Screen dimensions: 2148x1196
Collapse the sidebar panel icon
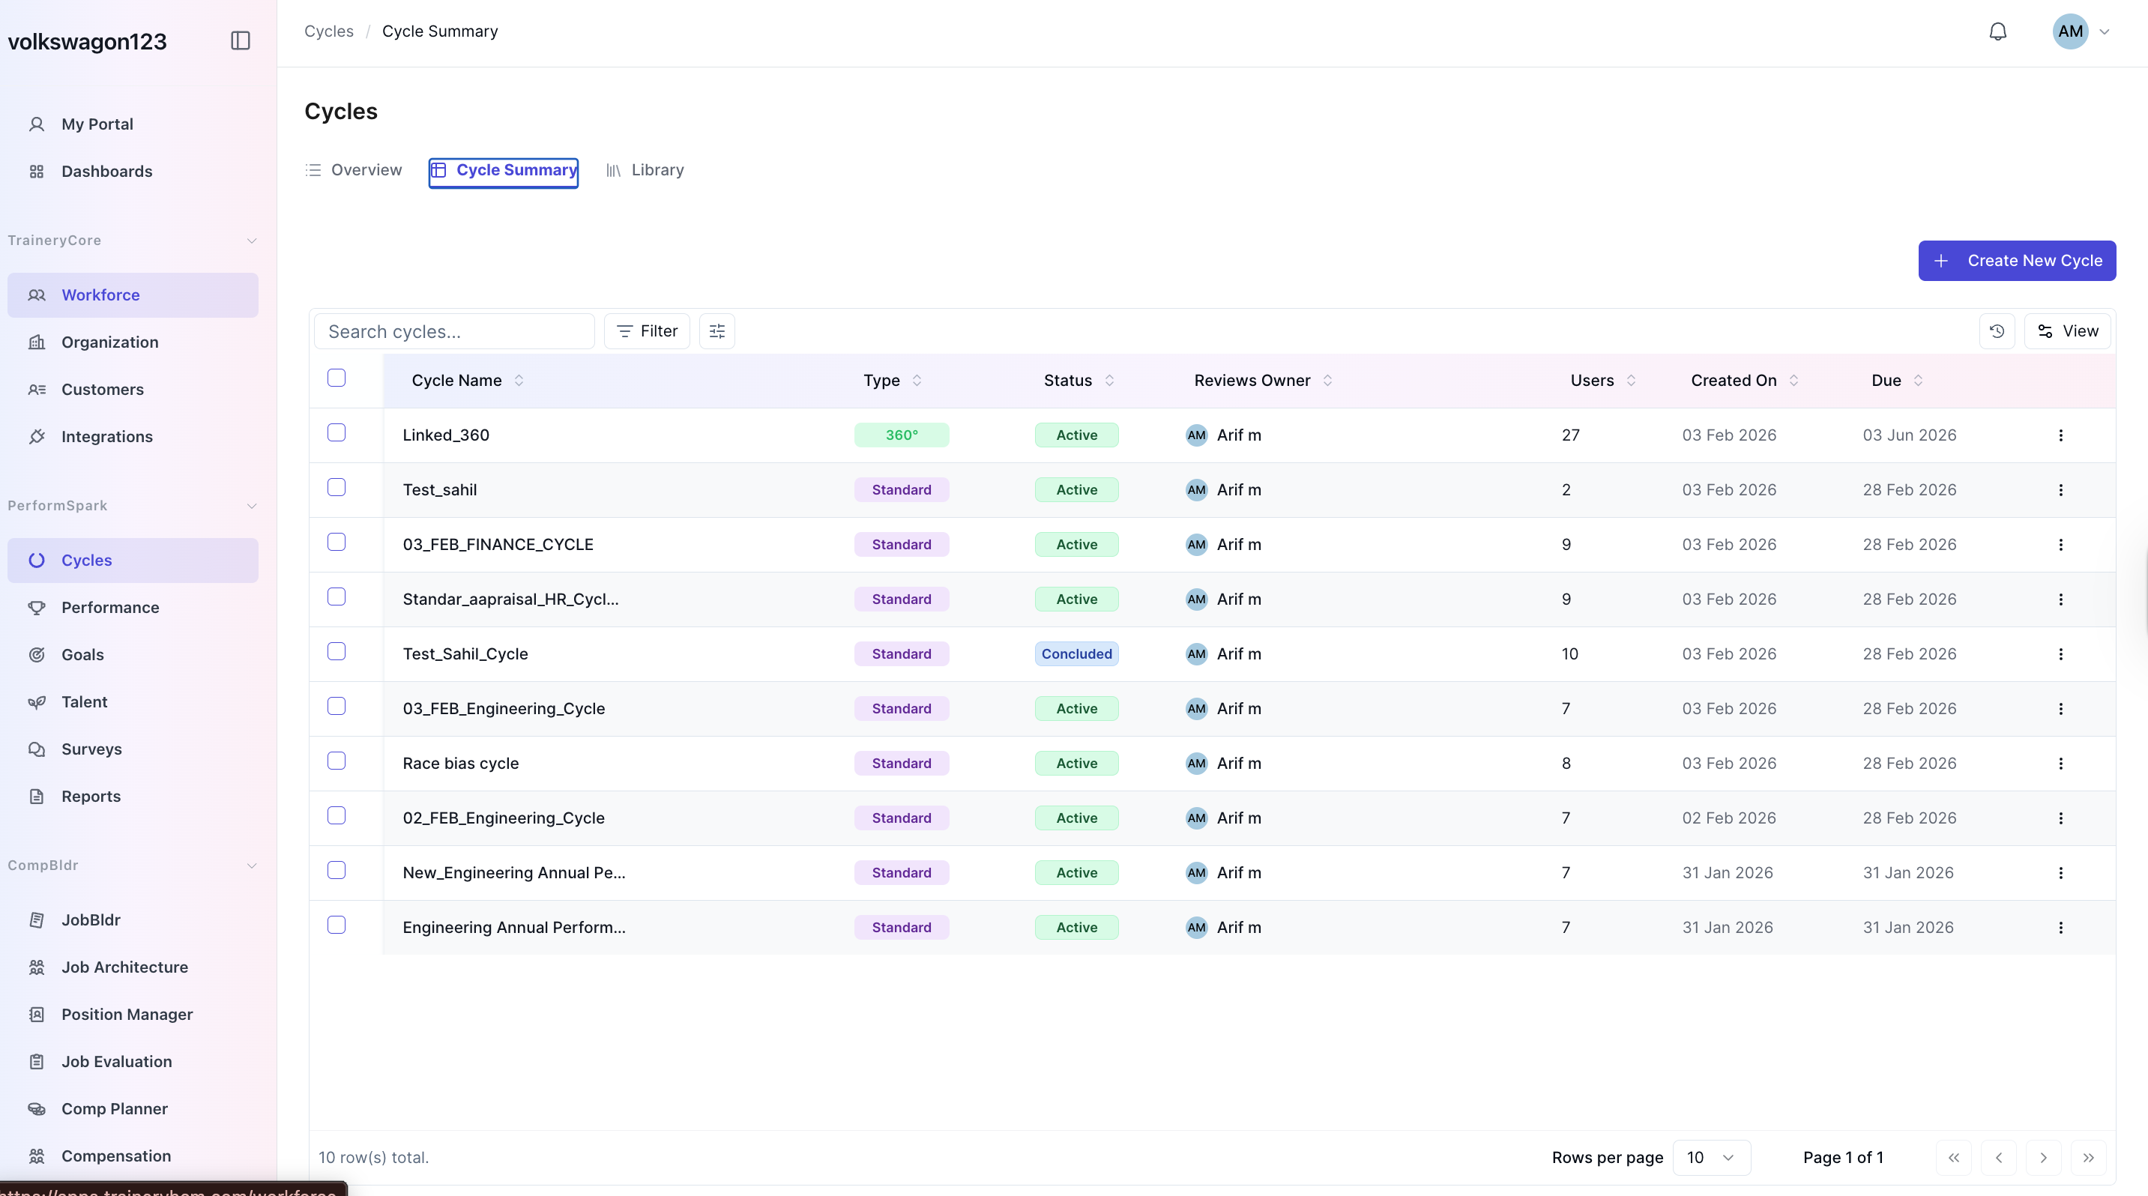[240, 40]
